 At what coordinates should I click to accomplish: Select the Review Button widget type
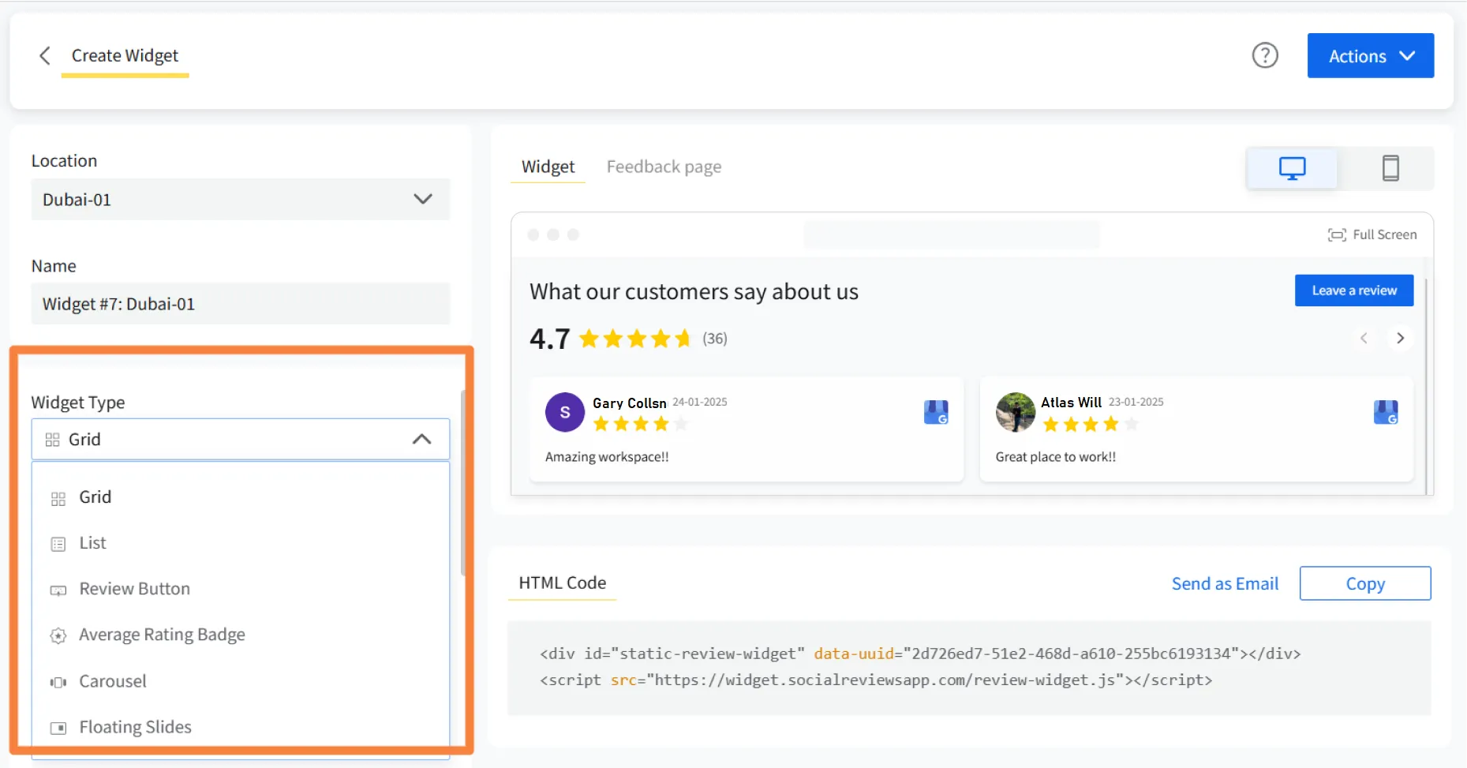tap(133, 588)
